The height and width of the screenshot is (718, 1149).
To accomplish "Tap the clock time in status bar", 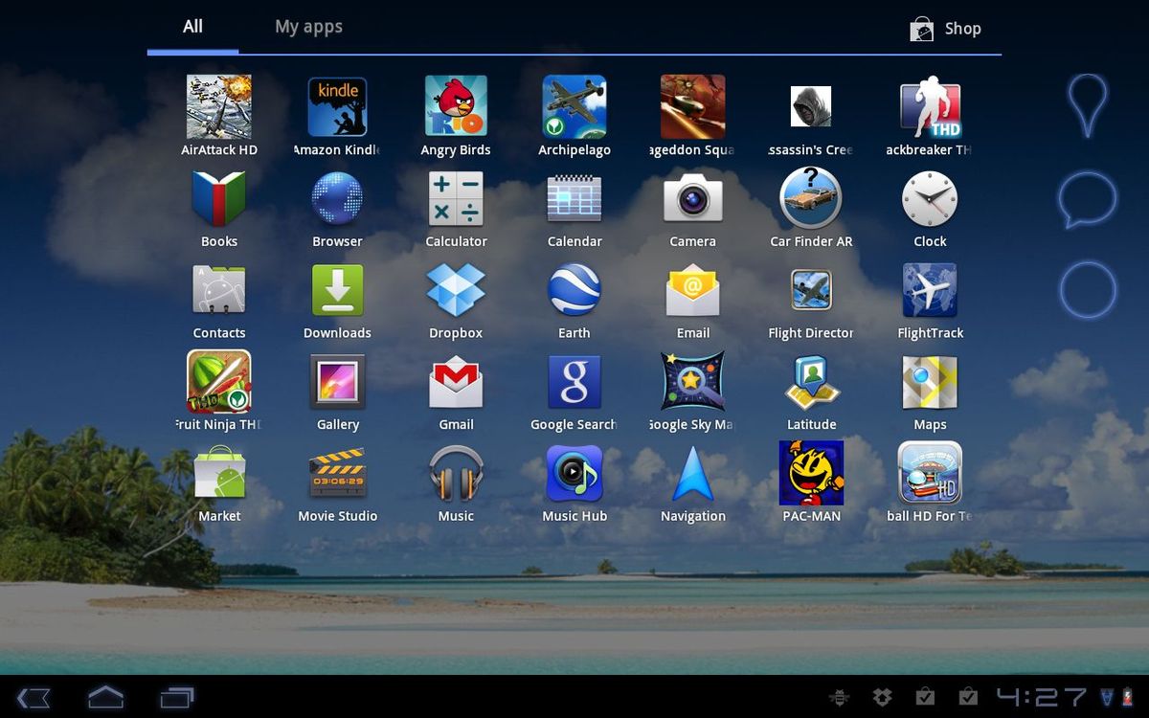I will tap(1041, 697).
